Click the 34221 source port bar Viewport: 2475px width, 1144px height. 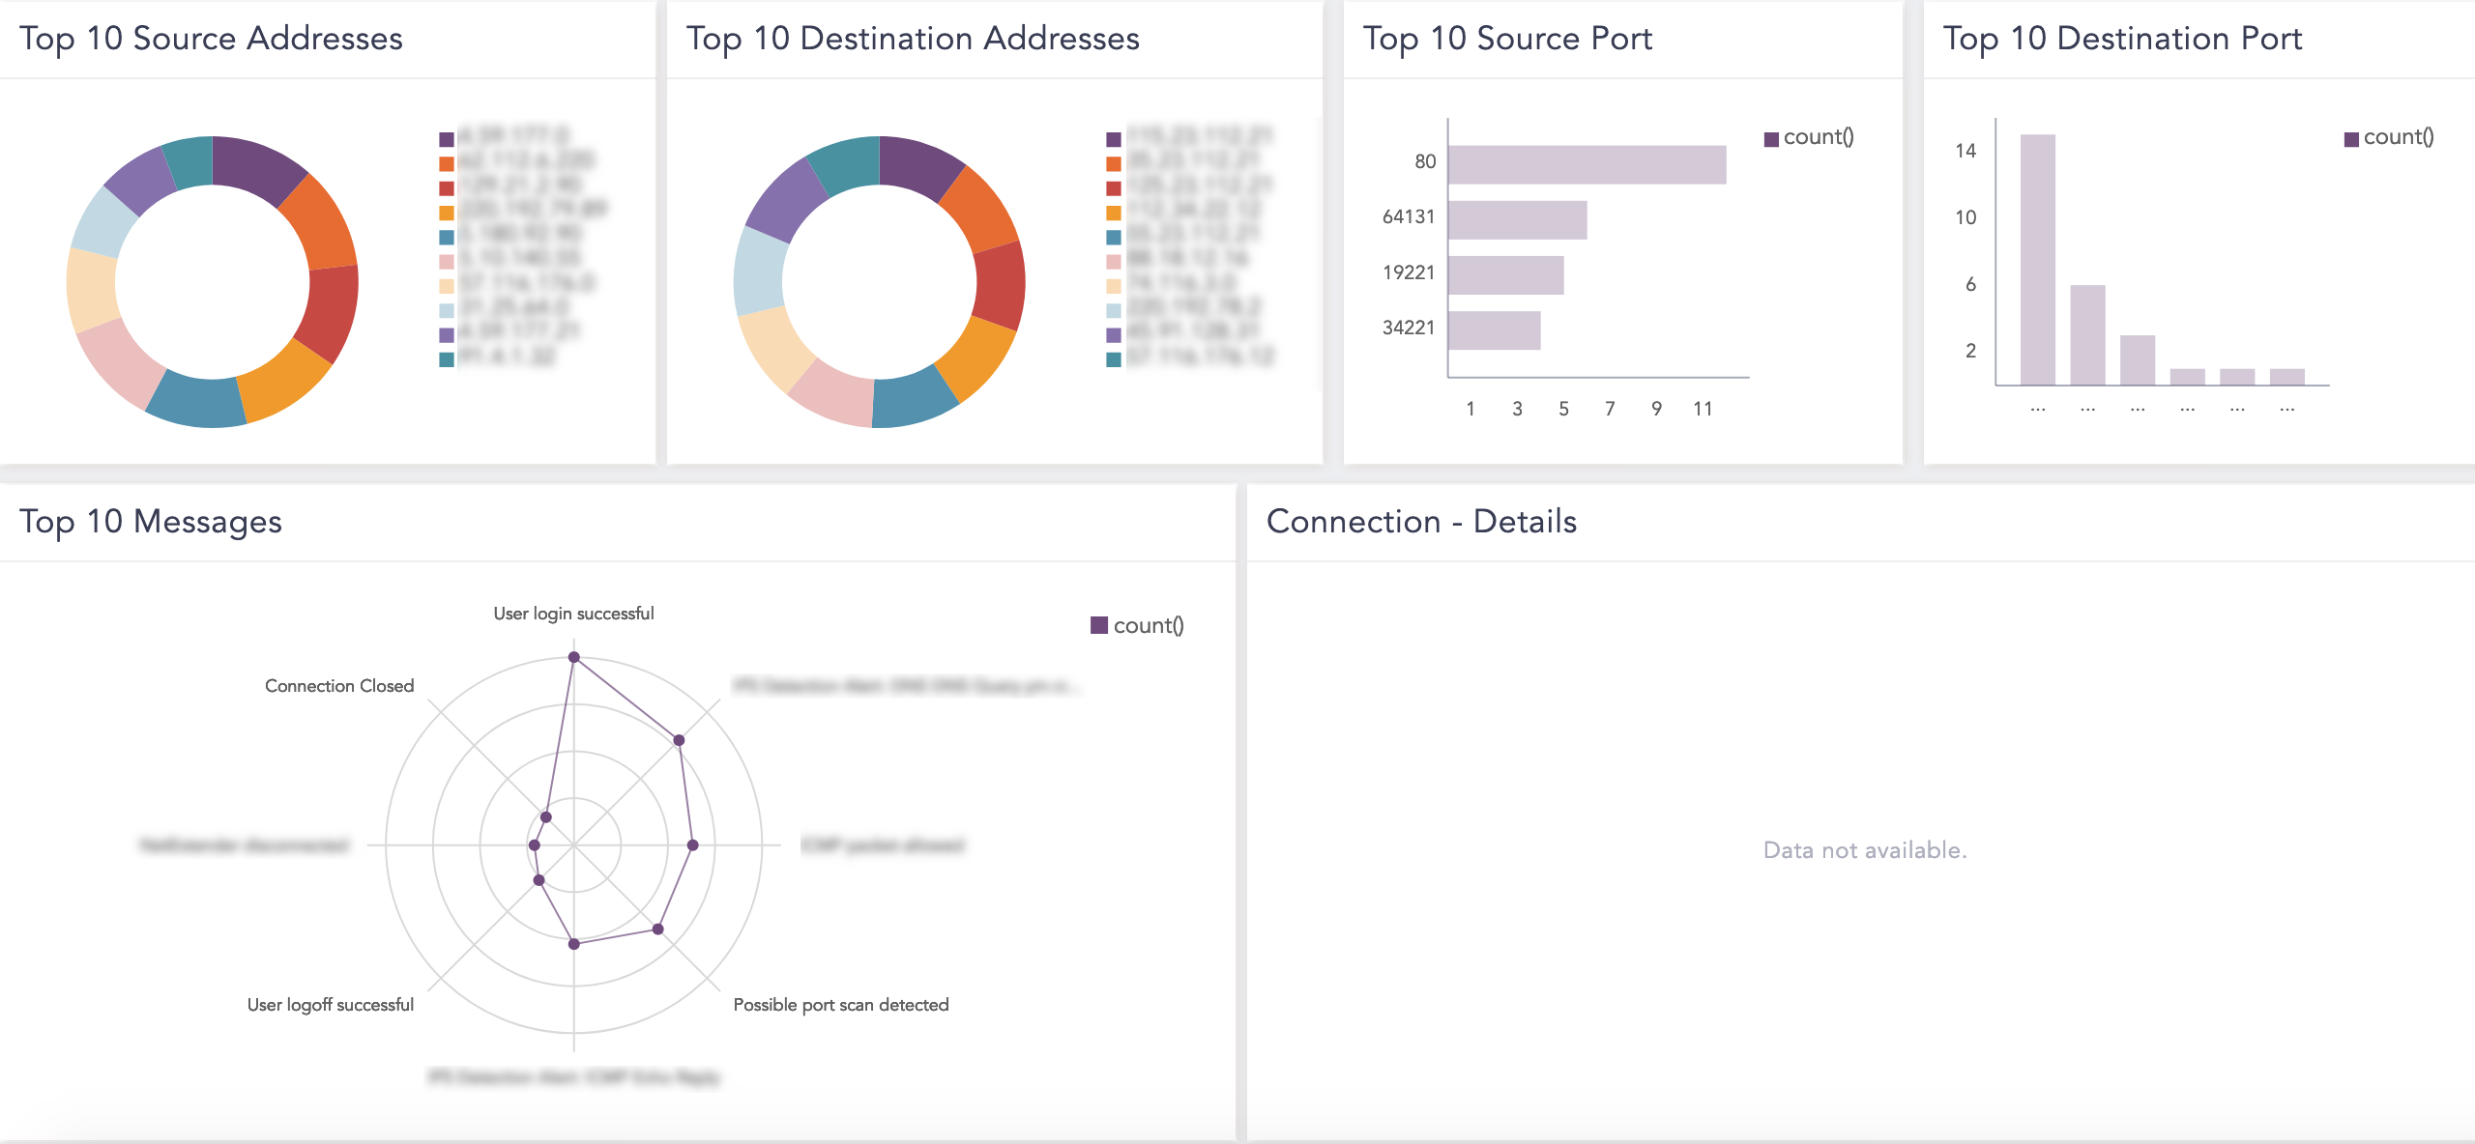[1493, 330]
